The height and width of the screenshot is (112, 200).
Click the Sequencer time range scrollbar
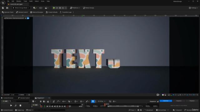(123, 106)
